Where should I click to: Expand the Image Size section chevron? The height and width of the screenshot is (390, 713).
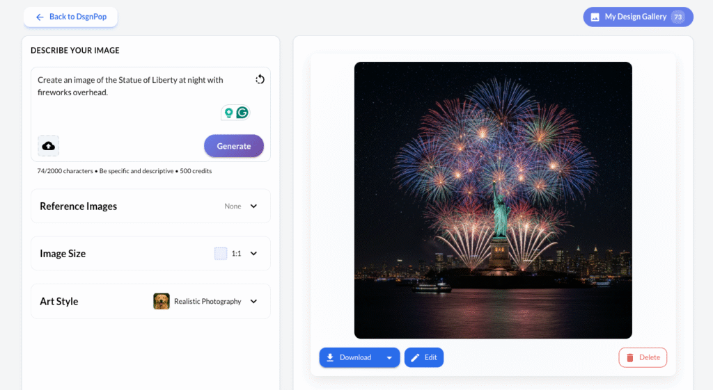(253, 254)
